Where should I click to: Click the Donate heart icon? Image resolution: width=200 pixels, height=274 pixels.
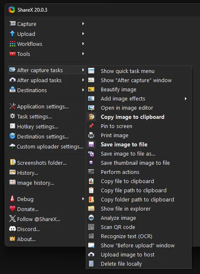pos(12,209)
